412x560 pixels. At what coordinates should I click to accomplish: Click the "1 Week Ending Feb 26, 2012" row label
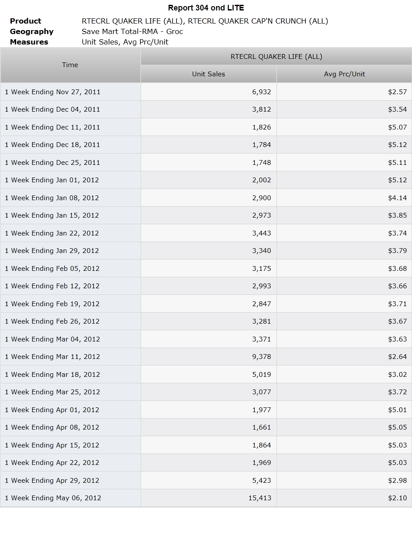pyautogui.click(x=52, y=321)
